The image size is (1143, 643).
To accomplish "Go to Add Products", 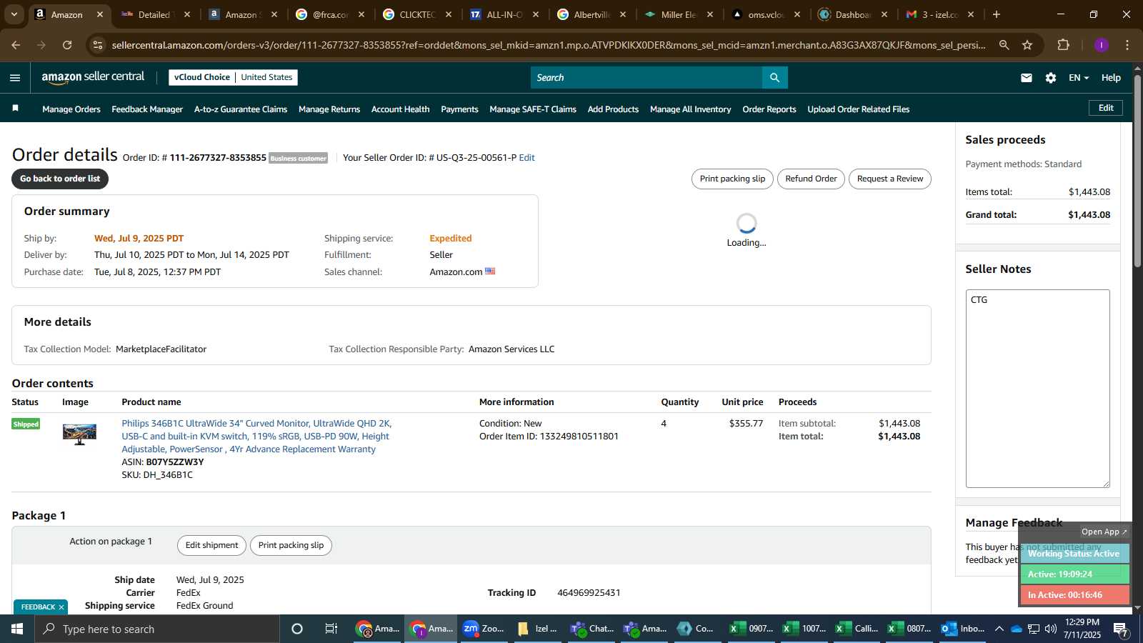I will tap(613, 109).
